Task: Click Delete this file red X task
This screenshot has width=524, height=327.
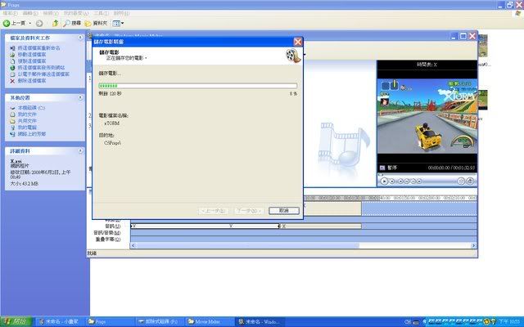Action: click(37, 81)
